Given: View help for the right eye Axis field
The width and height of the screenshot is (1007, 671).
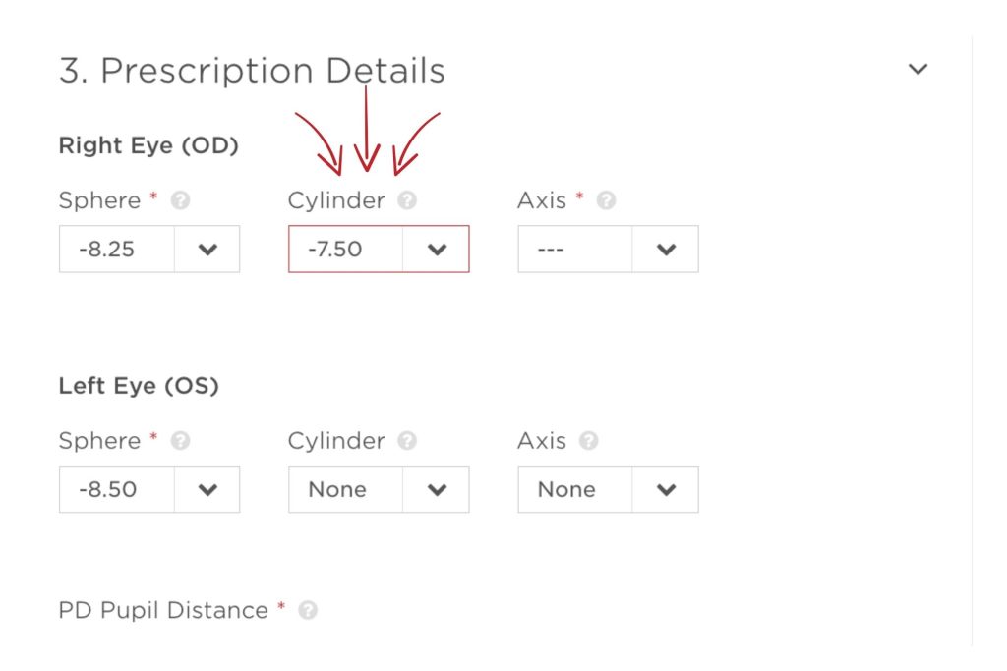Looking at the screenshot, I should [605, 199].
